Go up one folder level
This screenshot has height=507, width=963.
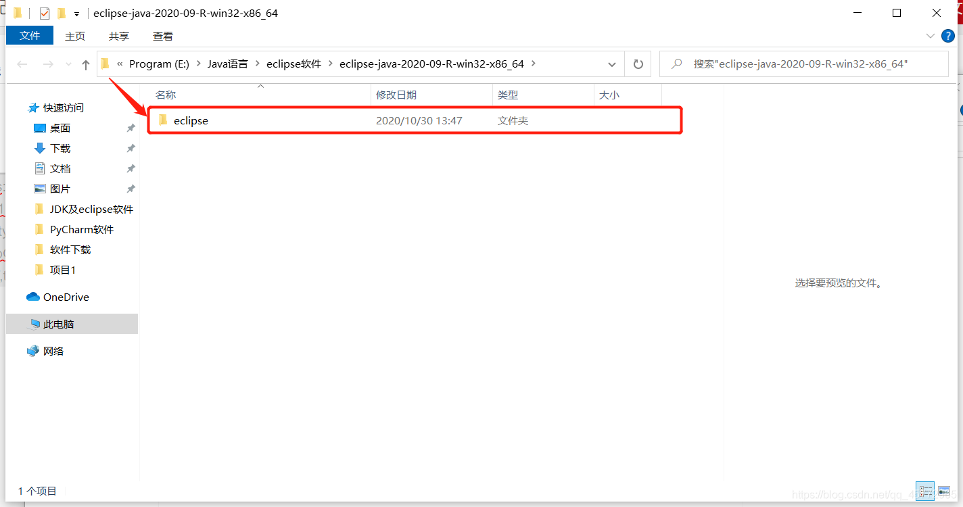point(86,64)
